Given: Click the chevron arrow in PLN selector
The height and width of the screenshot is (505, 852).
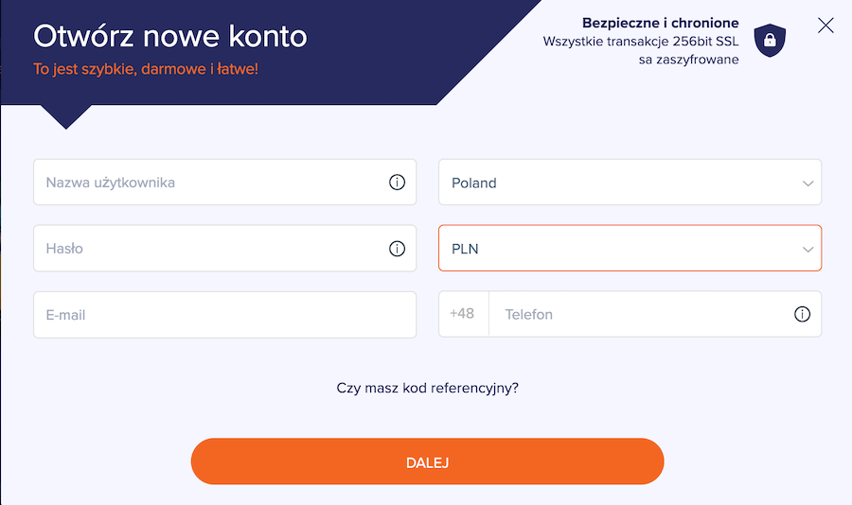Looking at the screenshot, I should coord(808,250).
